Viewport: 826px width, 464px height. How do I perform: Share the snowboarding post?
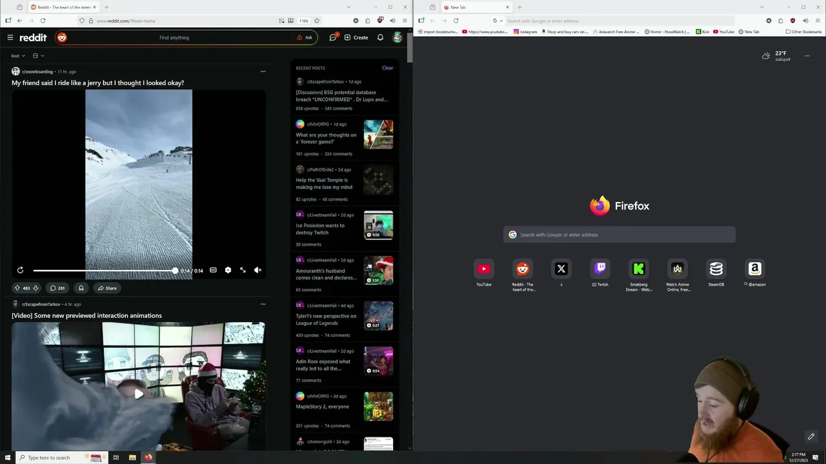pos(107,288)
